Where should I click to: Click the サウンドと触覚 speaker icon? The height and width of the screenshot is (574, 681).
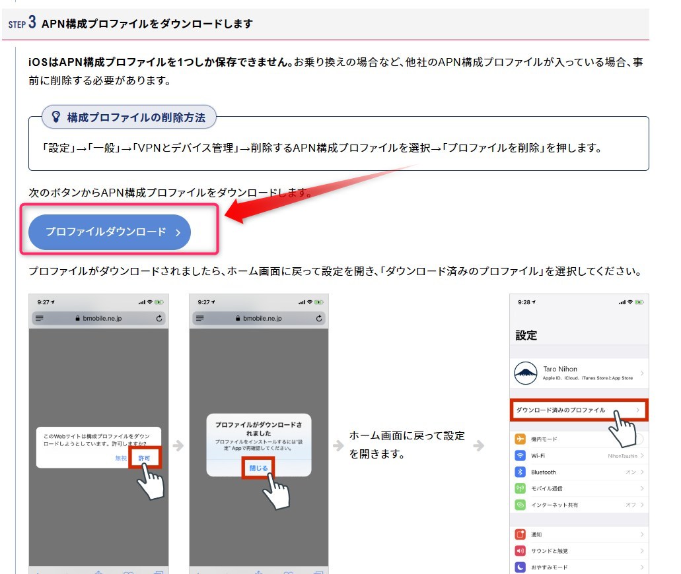point(520,551)
